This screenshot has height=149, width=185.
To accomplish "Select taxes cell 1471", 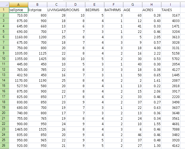I will (171, 26).
